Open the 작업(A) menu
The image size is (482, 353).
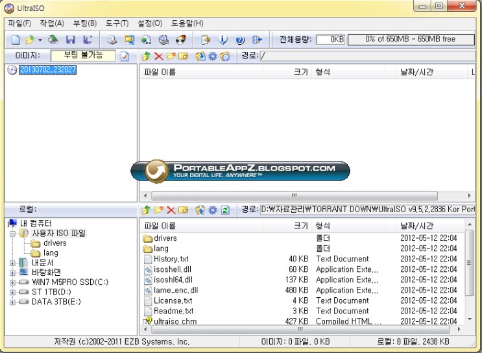point(52,23)
